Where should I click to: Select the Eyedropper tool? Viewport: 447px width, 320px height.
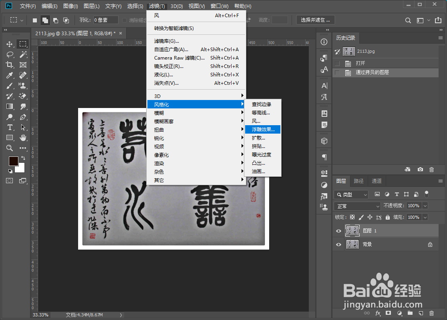(9, 75)
